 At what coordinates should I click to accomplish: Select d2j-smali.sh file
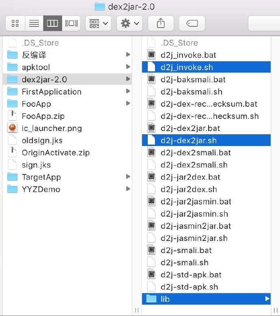206,262
